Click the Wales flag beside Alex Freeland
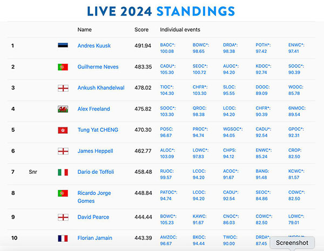 coord(63,109)
